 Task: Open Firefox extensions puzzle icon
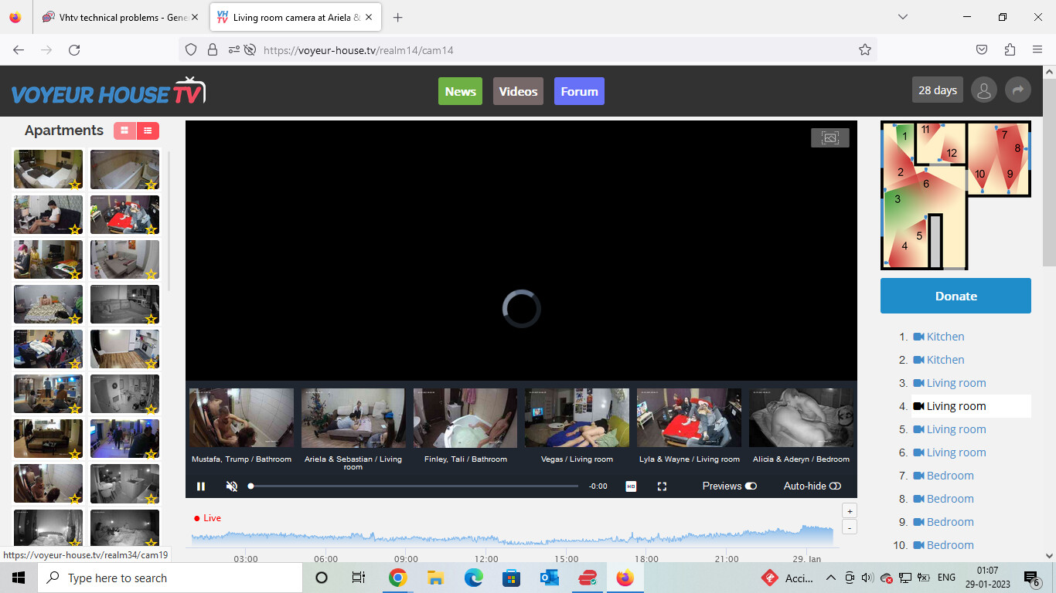pos(1010,49)
